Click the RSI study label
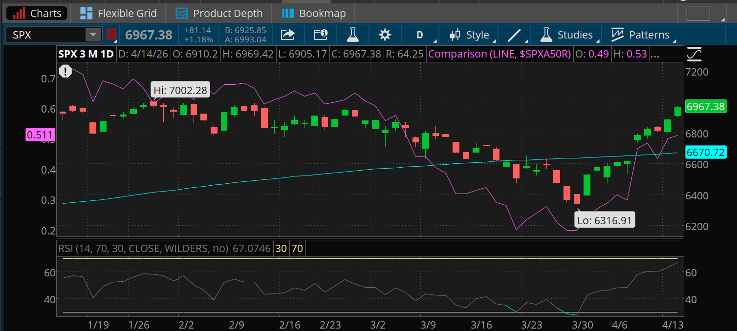 [x=142, y=248]
